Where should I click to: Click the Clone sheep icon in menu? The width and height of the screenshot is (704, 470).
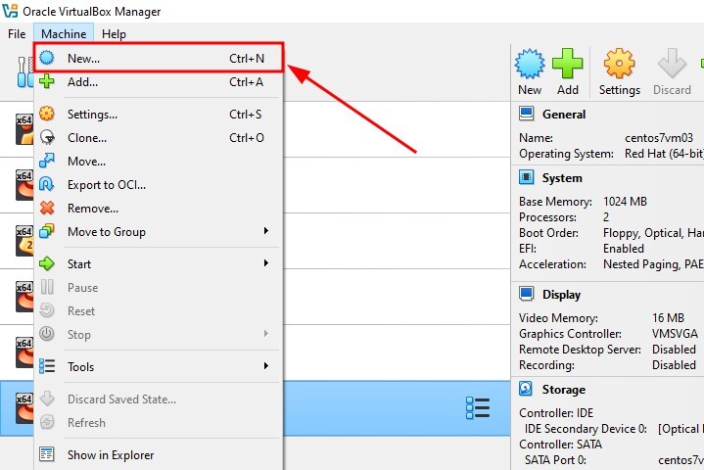click(46, 138)
